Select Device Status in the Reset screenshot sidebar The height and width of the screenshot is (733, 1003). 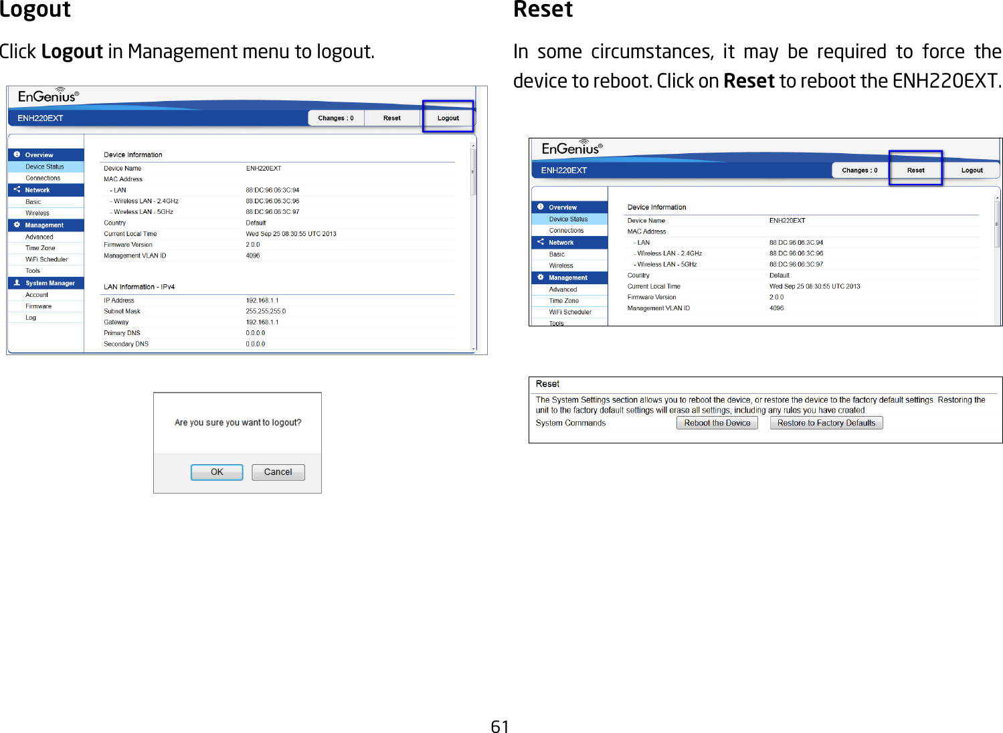pos(569,219)
